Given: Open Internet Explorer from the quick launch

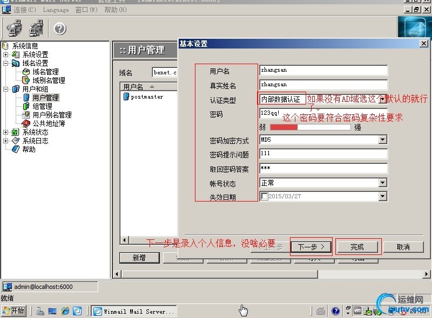Looking at the screenshot, I should [x=65, y=311].
